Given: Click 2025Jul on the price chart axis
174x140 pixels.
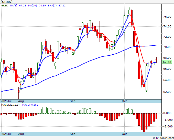Looking at the screenshot, I should pyautogui.click(x=6, y=101).
